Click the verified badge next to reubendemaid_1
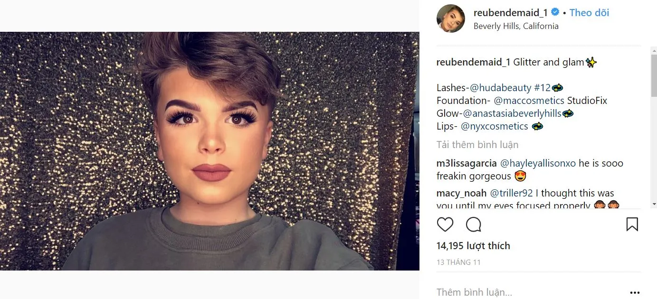The width and height of the screenshot is (657, 299). tap(555, 12)
